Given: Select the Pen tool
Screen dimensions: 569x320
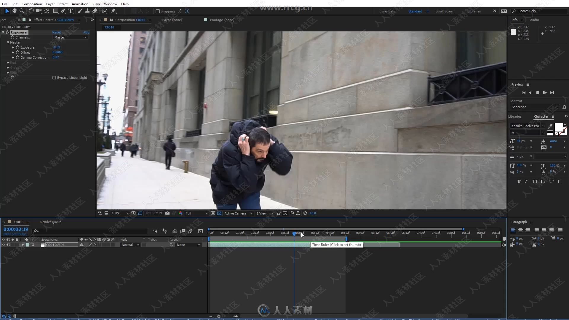Looking at the screenshot, I should click(x=63, y=11).
